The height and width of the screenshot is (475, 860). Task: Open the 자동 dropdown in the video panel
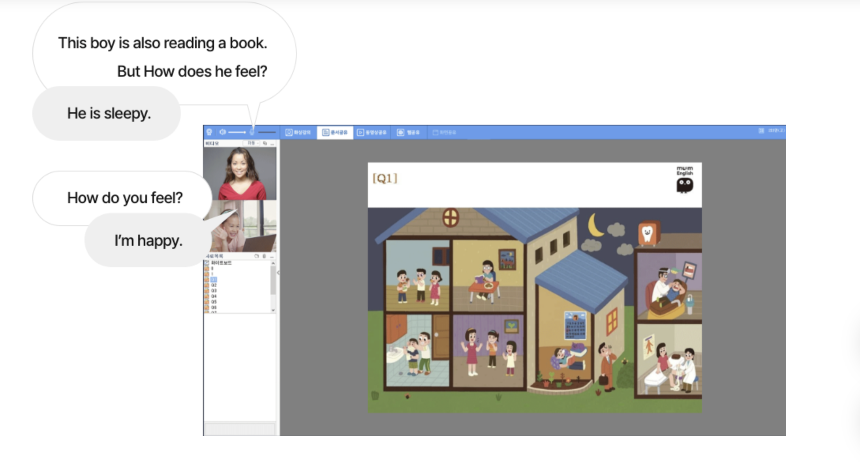pyautogui.click(x=252, y=143)
